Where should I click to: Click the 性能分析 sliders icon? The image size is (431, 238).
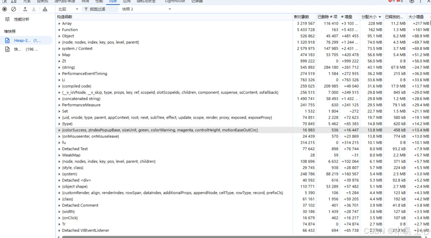pos(7,19)
